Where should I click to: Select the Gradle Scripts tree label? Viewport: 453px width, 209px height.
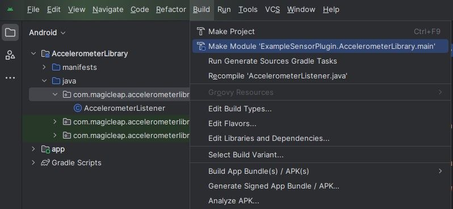[x=77, y=163]
